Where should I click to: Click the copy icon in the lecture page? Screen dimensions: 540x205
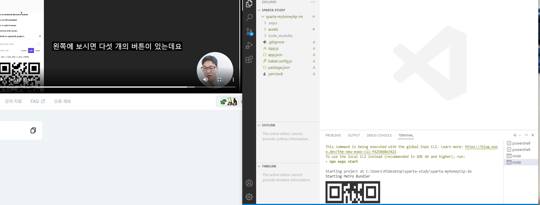(x=33, y=130)
